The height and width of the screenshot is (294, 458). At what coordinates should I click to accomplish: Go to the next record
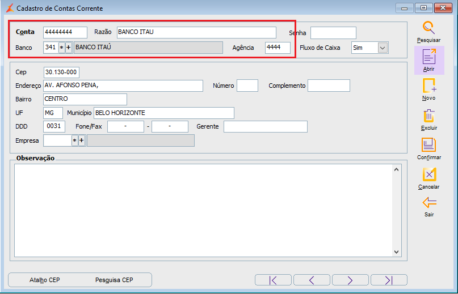350,280
